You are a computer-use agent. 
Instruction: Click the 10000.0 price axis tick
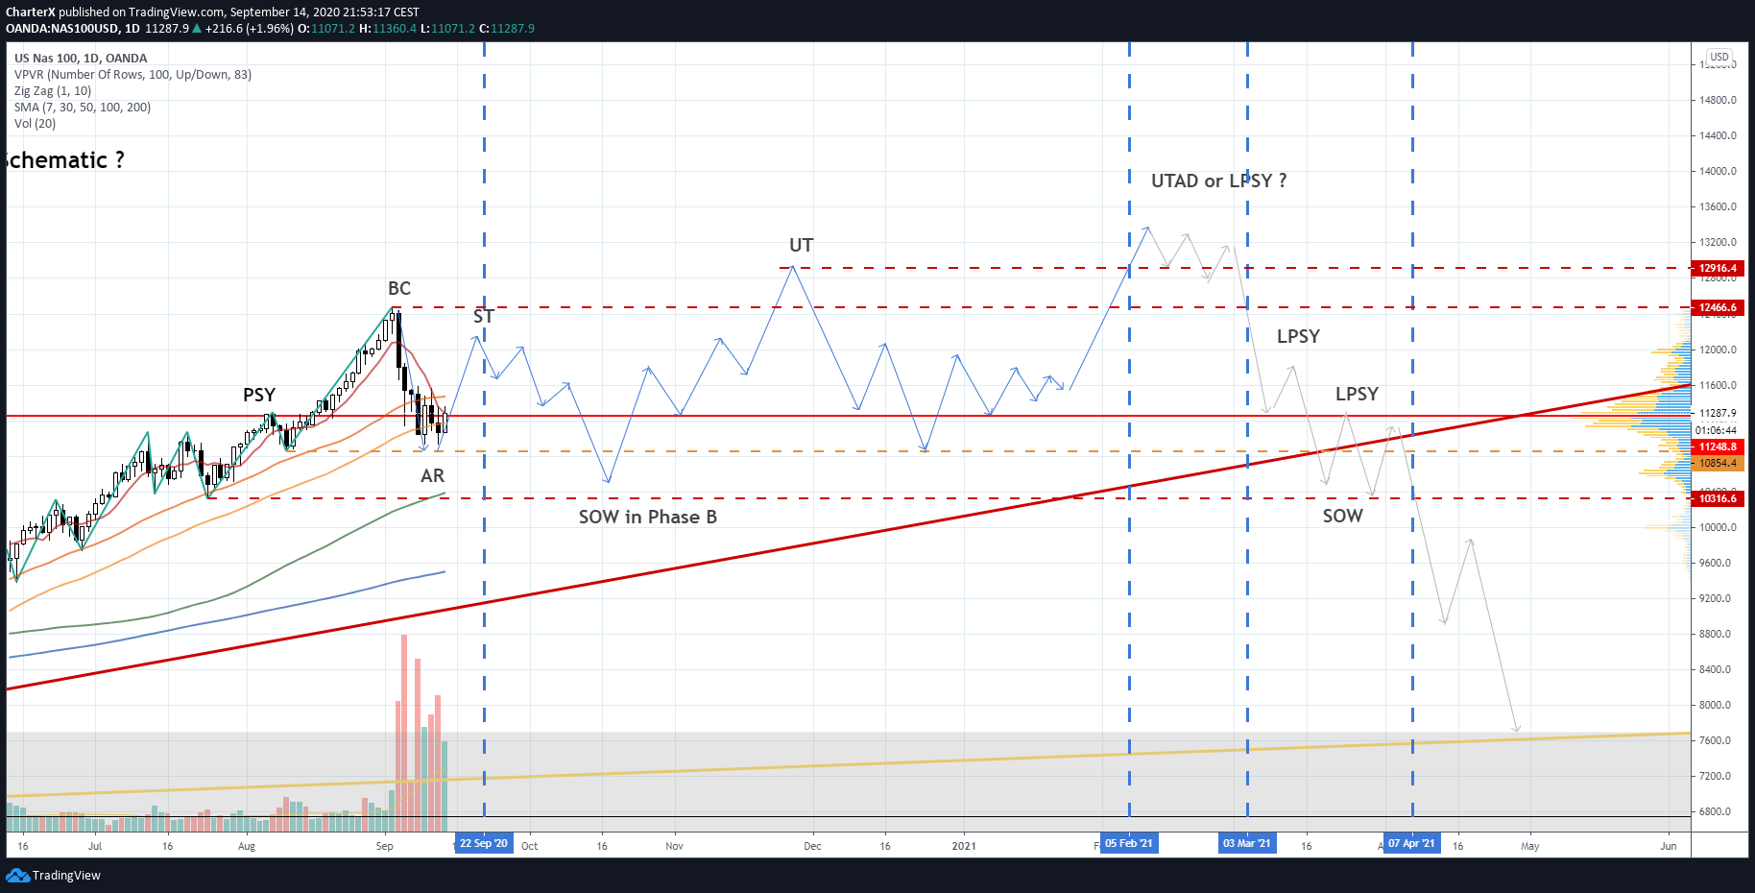tap(1718, 527)
